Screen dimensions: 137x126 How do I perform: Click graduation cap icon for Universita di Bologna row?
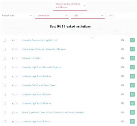click(x=132, y=49)
